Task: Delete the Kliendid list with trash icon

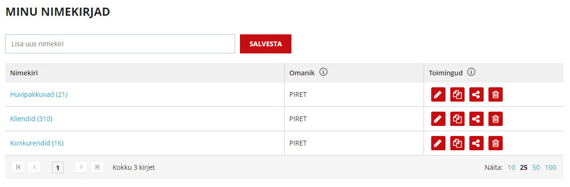Action: (x=496, y=119)
